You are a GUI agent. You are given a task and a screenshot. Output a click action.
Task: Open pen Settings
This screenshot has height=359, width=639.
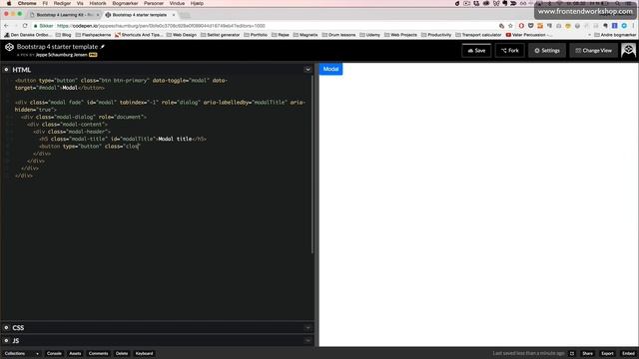[547, 51]
